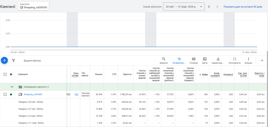Sort by Тип кампанії column header
The height and width of the screenshot is (127, 268).
[85, 75]
